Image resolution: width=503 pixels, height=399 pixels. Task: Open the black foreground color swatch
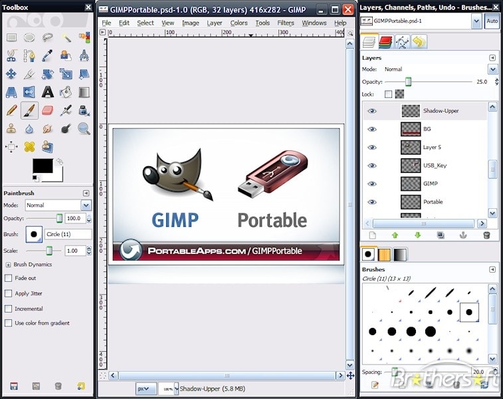pyautogui.click(x=43, y=166)
